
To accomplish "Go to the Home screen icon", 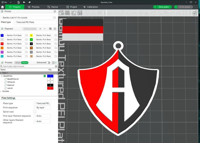I will pyautogui.click(x=2, y=7).
